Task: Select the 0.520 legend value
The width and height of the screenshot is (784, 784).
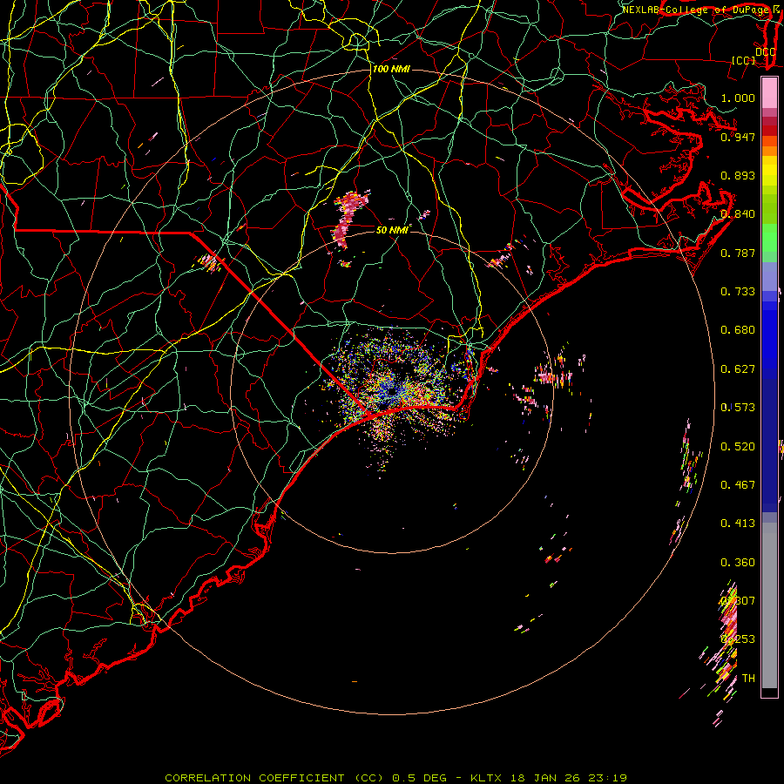Action: click(738, 447)
